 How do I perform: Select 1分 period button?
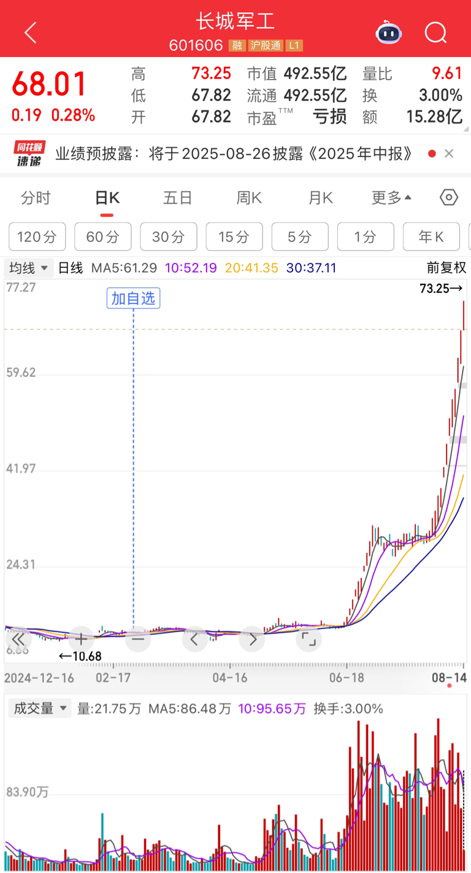[x=366, y=237]
